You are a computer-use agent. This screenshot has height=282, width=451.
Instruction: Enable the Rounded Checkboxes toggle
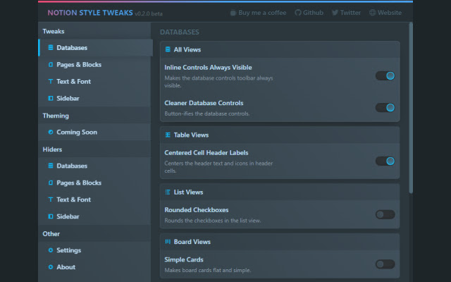coord(385,214)
